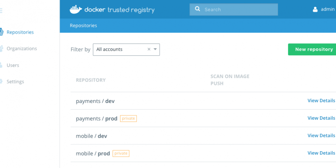Expand the Filter by dropdown arrow
This screenshot has height=168, width=336.
(155, 49)
